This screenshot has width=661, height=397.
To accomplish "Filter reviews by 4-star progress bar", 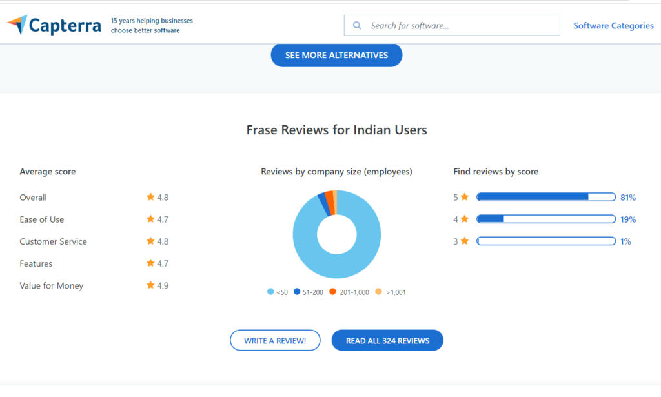I will tap(545, 219).
